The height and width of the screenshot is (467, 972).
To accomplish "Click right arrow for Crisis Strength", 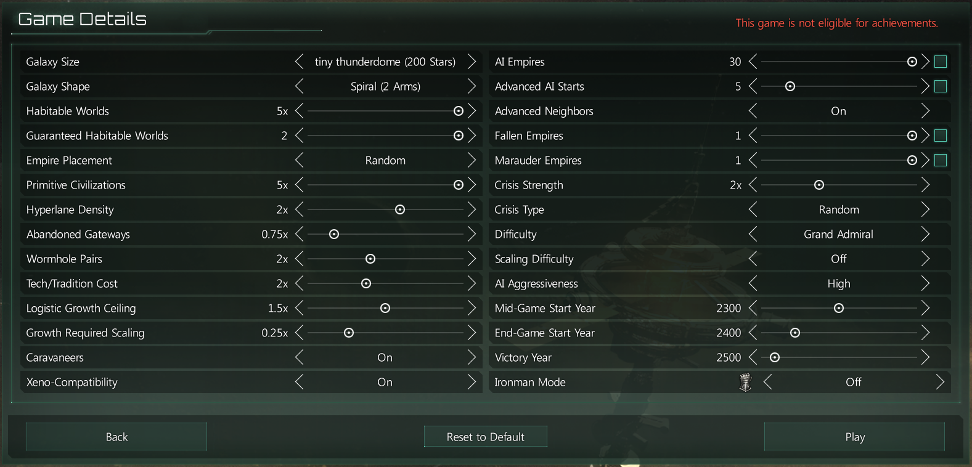I will pyautogui.click(x=925, y=185).
